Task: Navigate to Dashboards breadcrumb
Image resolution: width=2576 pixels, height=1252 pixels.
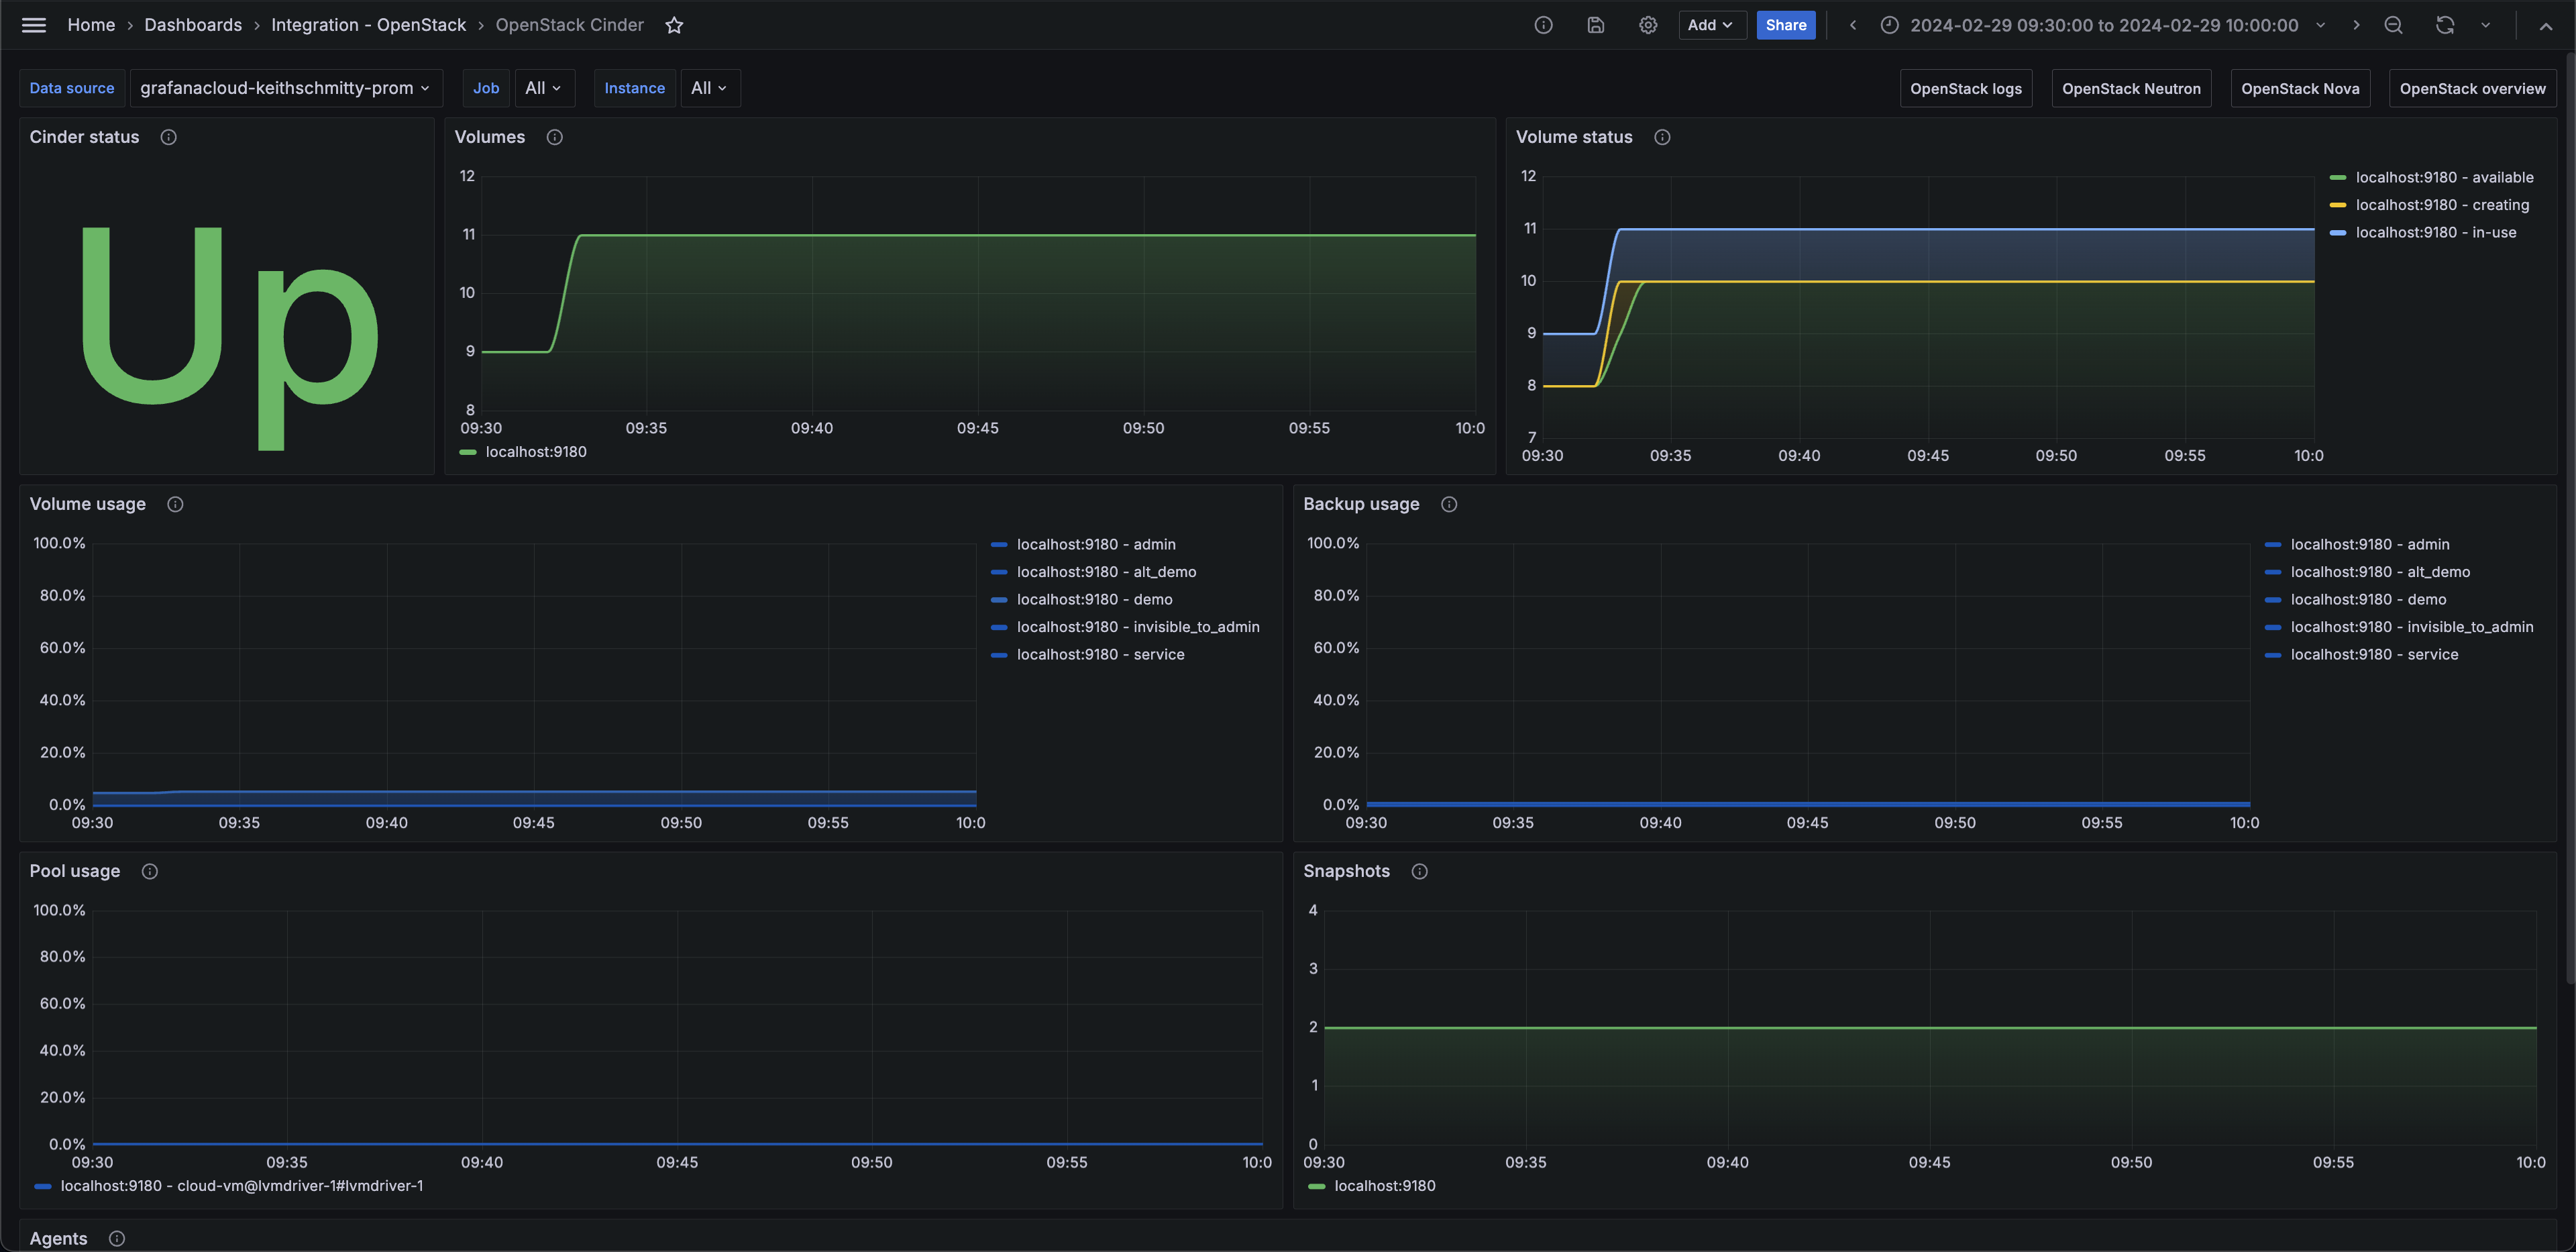Action: (x=193, y=25)
